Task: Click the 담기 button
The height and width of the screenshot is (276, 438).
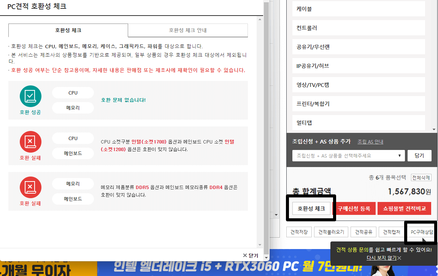Action: pos(419,156)
